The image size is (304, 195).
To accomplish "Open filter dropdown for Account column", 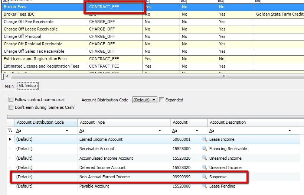I will pyautogui.click(x=197, y=131).
